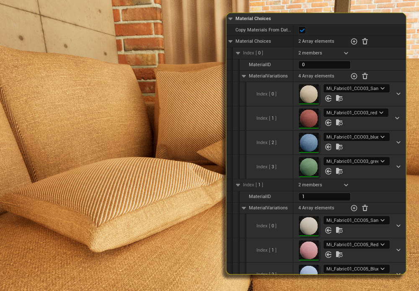Image resolution: width=419 pixels, height=291 pixels.
Task: Use selected asset for Mi_Fabric01_CC005_Red slot
Action: 328,255
